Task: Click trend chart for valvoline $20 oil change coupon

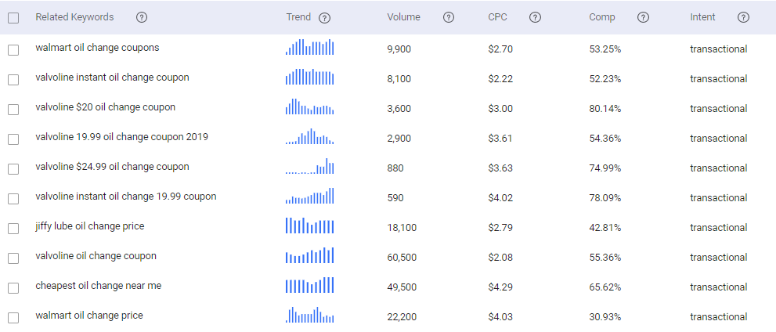Action: pyautogui.click(x=310, y=106)
